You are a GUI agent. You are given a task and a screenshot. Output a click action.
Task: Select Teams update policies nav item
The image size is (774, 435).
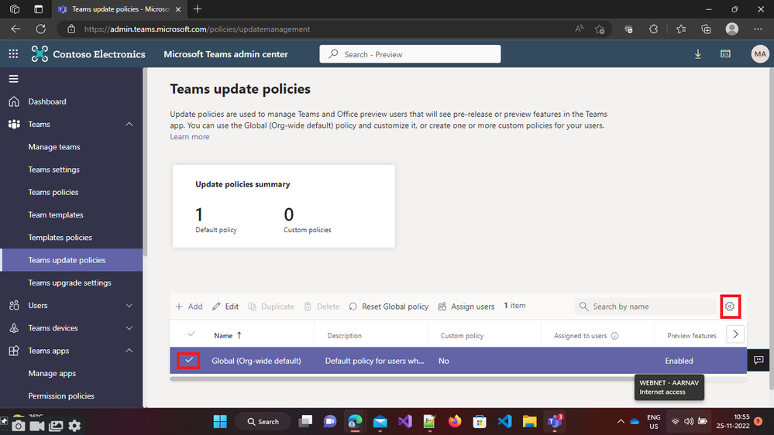(x=71, y=260)
